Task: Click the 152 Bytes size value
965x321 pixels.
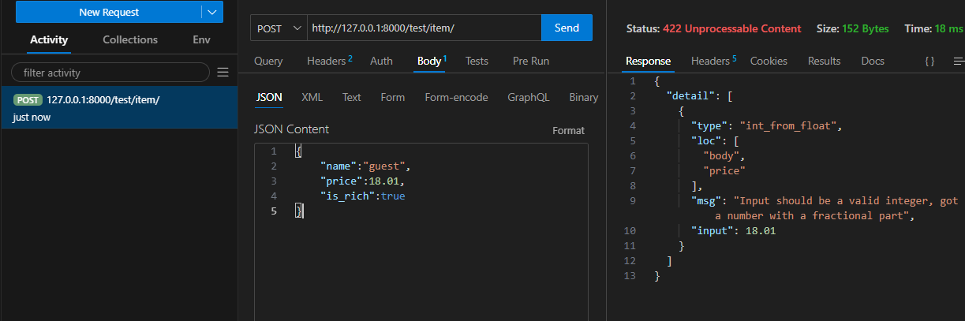Action: click(864, 28)
